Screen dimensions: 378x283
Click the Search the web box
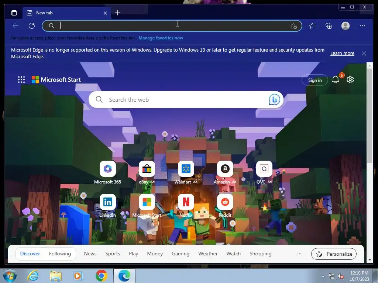click(186, 99)
